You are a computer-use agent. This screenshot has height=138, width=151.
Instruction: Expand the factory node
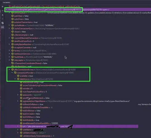[x=9, y=51]
